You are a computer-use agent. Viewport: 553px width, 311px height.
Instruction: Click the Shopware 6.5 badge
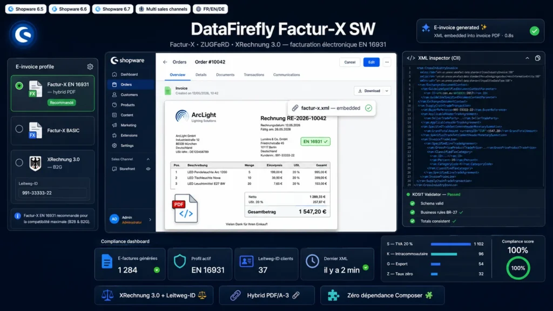(26, 9)
